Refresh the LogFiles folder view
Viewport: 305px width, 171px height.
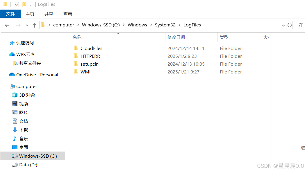click(290, 25)
